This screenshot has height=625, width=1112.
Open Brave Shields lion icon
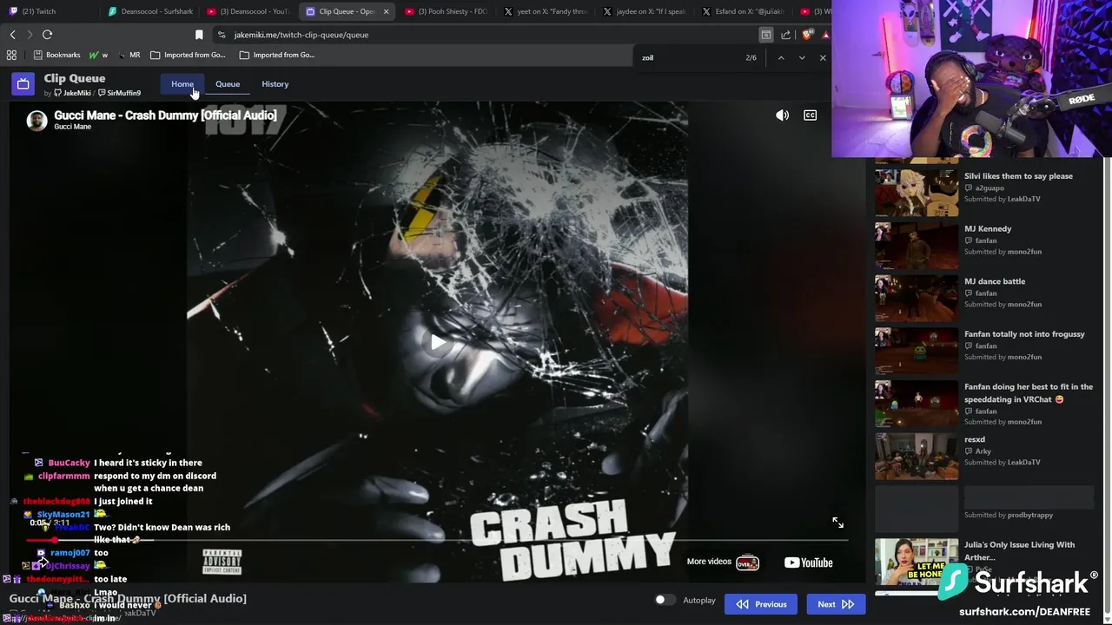[x=808, y=35]
